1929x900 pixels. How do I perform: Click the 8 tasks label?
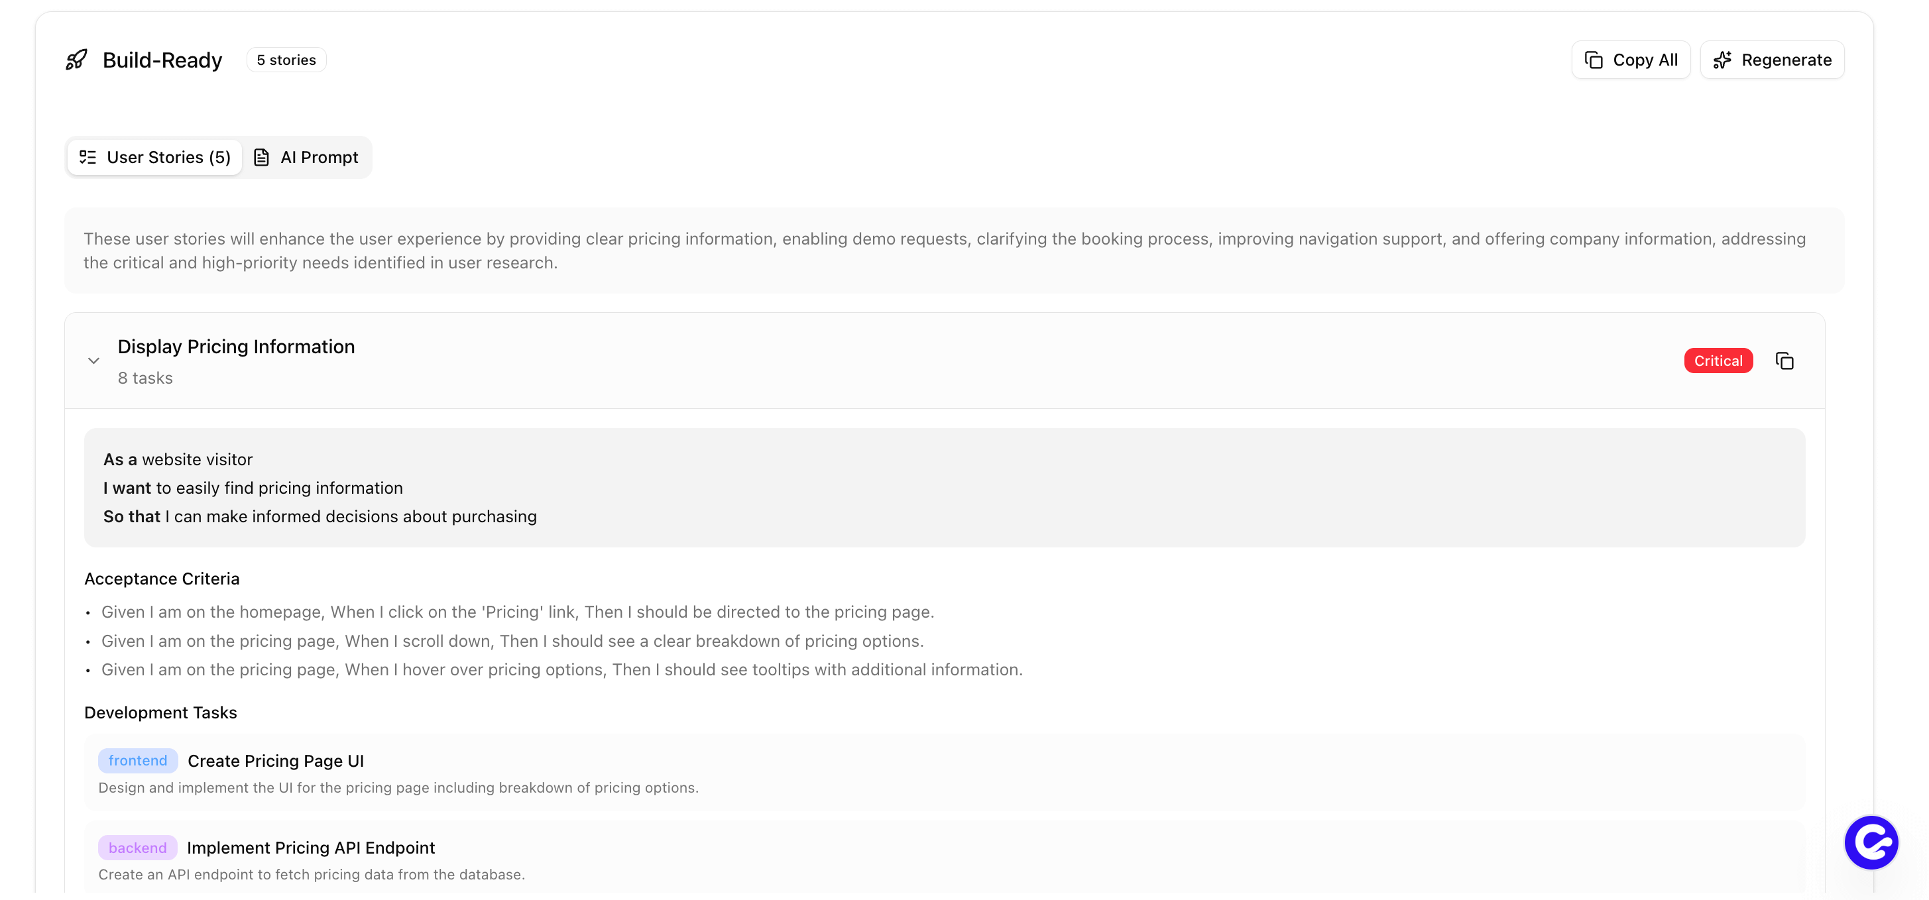(x=145, y=378)
